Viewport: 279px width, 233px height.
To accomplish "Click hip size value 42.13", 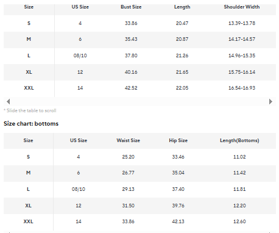I will tap(178, 221).
